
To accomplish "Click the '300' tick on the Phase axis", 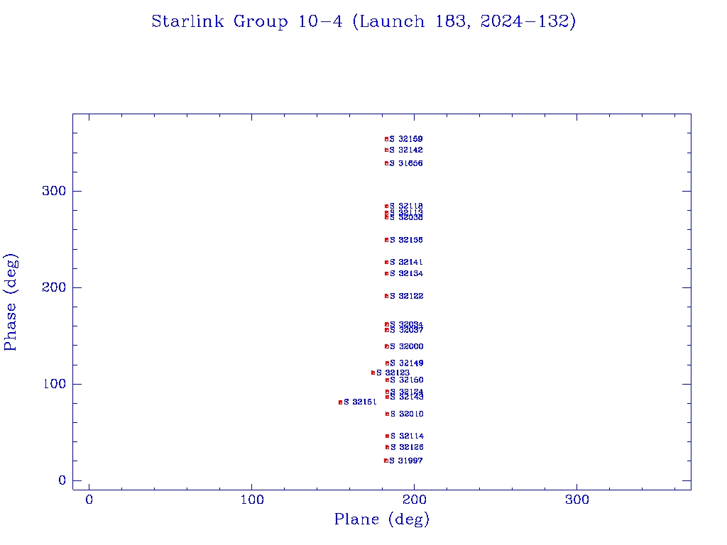I will tap(54, 191).
